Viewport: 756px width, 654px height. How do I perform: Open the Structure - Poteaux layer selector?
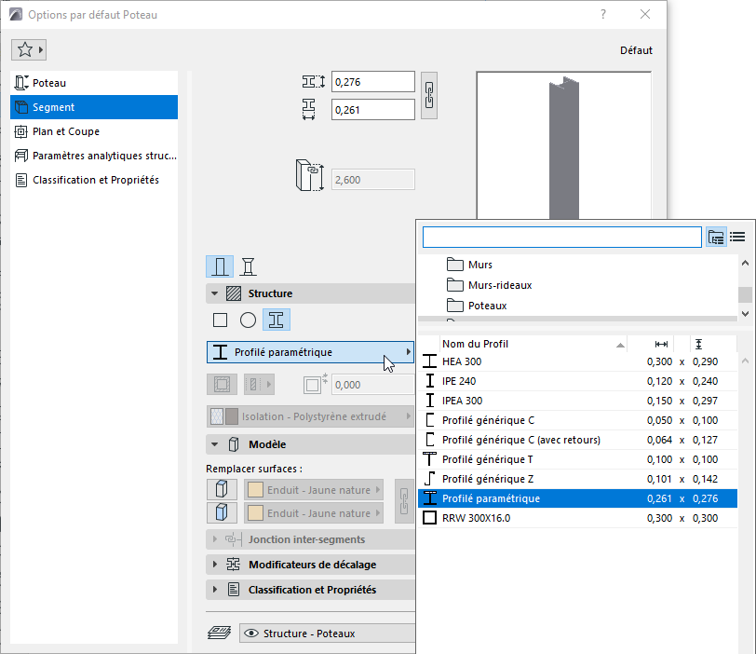pyautogui.click(x=328, y=634)
